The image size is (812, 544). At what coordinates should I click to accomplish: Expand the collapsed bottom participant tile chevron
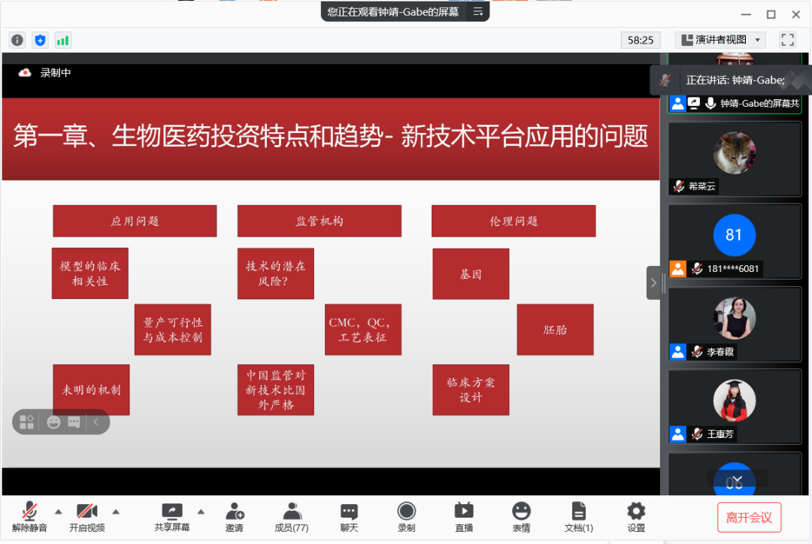(737, 479)
